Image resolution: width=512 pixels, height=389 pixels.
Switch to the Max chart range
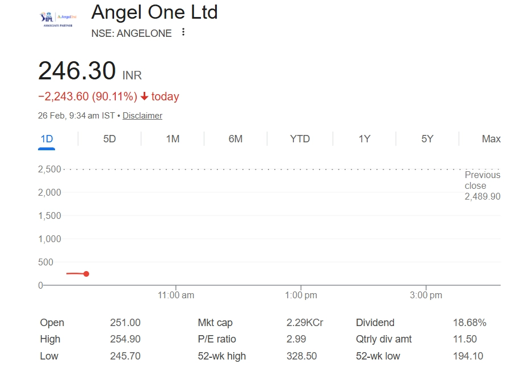pyautogui.click(x=491, y=139)
